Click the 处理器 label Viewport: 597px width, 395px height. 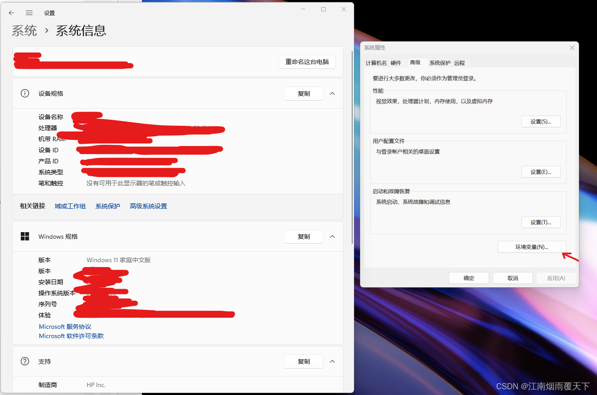click(48, 128)
